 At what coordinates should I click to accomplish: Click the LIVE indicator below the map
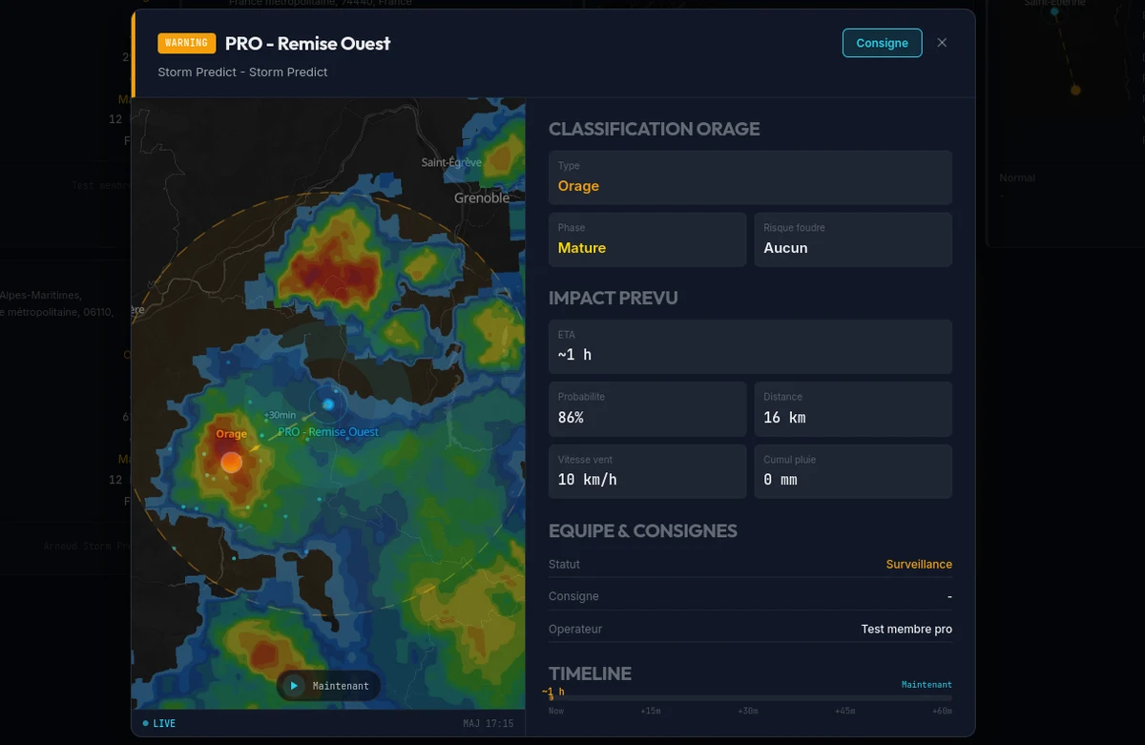pyautogui.click(x=159, y=724)
